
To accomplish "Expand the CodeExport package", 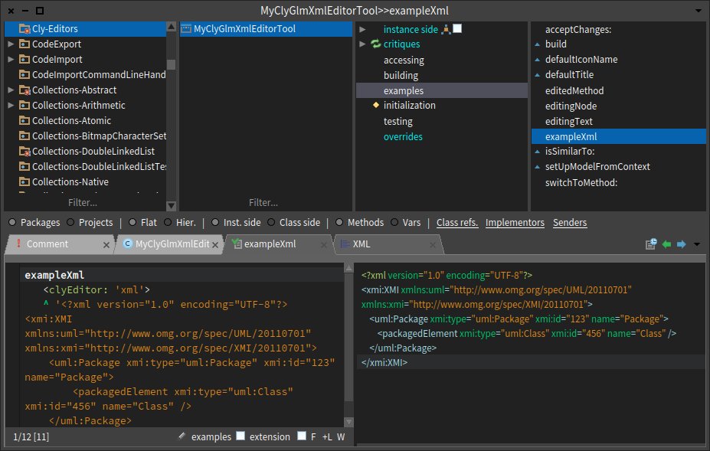I will tap(11, 44).
